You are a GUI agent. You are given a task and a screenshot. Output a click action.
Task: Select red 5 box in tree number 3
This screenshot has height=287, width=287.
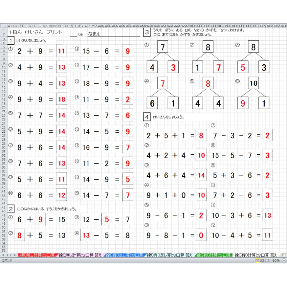tap(243, 67)
